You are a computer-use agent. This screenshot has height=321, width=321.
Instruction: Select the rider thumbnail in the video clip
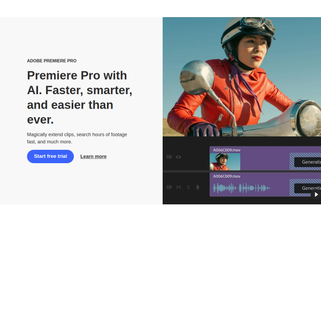[x=225, y=162]
